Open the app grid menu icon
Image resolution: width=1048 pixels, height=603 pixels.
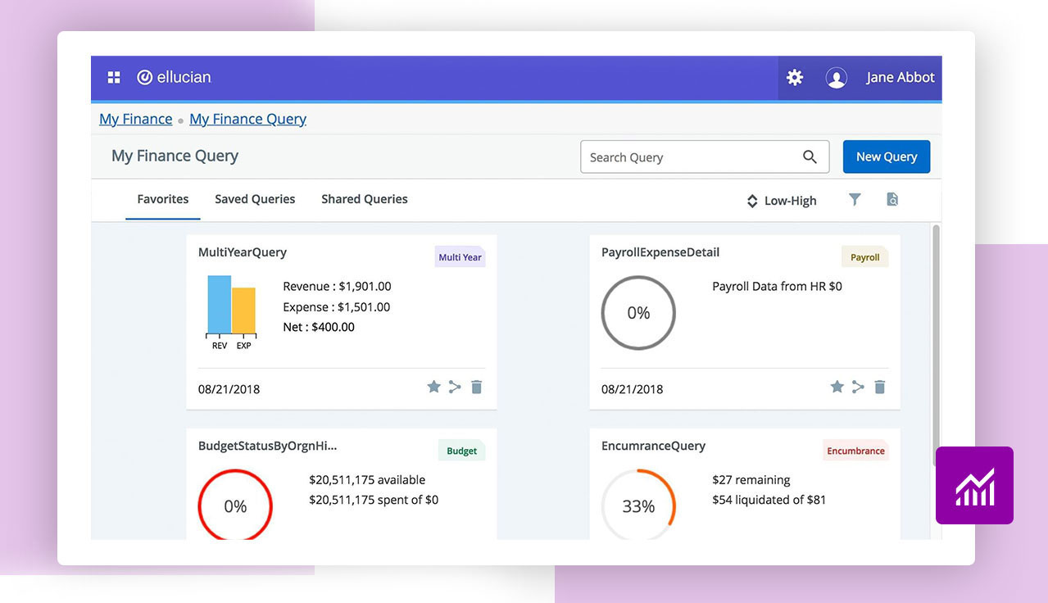point(114,77)
